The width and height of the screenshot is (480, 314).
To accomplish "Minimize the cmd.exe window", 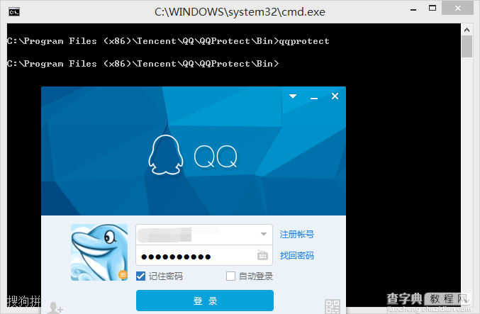I will pos(413,9).
